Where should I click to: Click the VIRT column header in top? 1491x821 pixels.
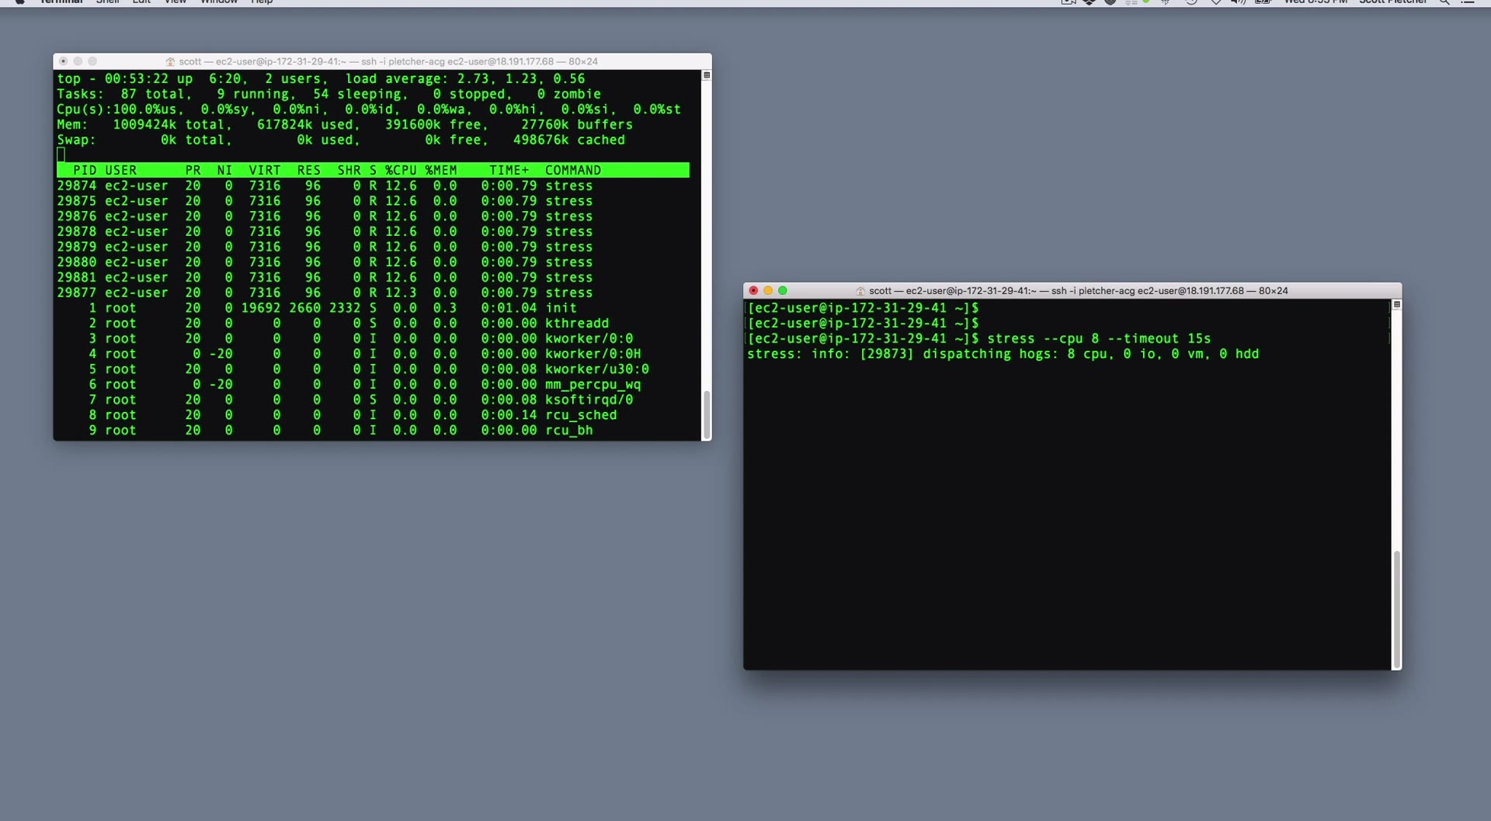[265, 171]
